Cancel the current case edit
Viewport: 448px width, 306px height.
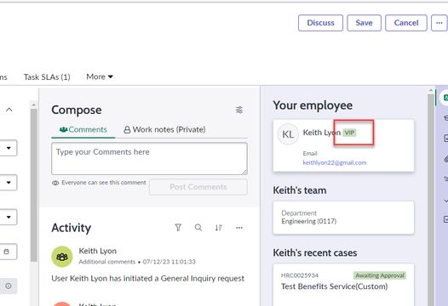[406, 23]
